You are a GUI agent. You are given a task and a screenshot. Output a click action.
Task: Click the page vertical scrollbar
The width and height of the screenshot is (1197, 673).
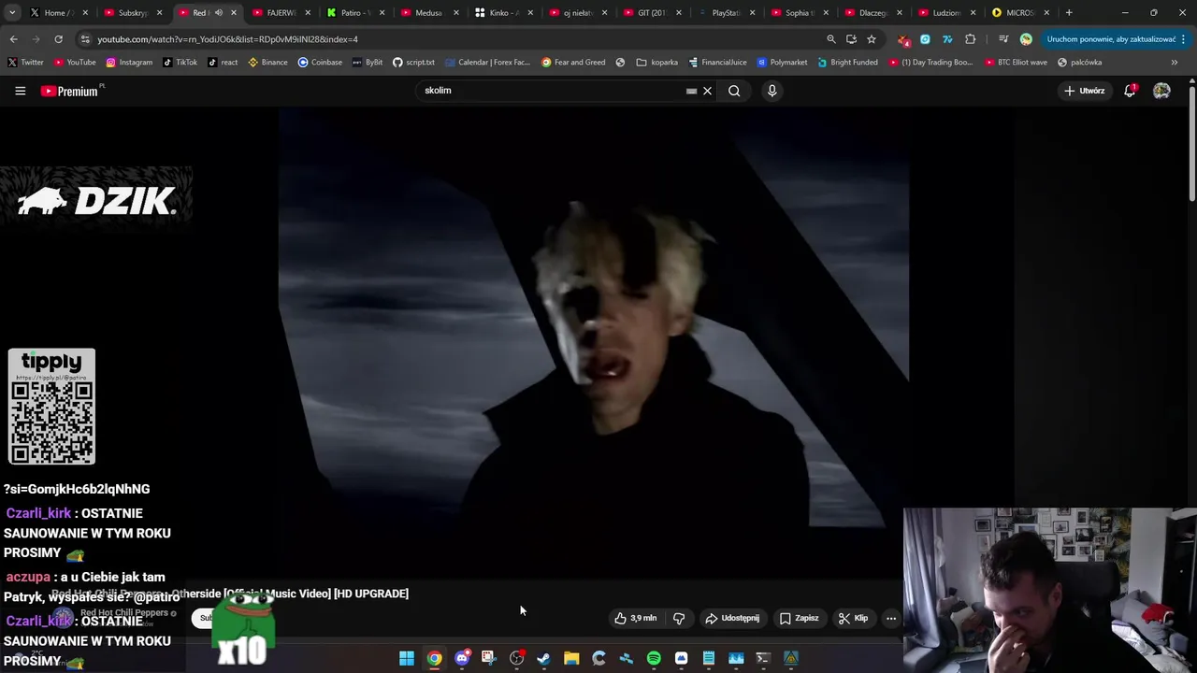[x=1192, y=140]
